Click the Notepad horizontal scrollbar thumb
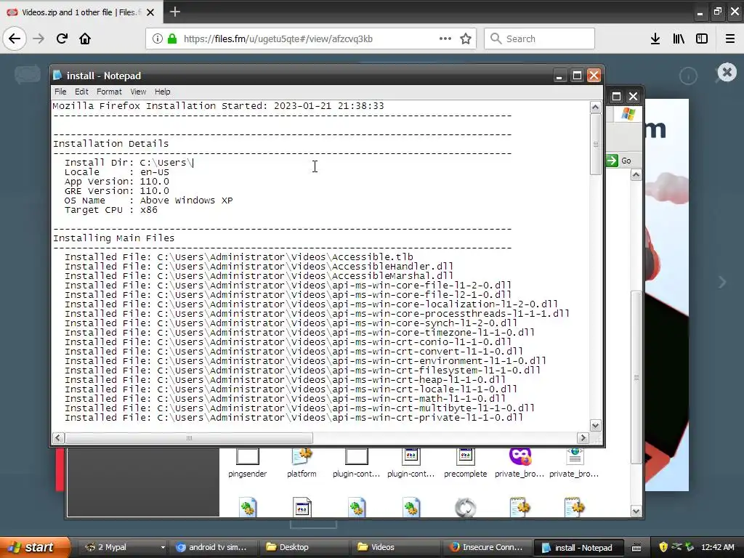This screenshot has width=744, height=558. [x=189, y=438]
